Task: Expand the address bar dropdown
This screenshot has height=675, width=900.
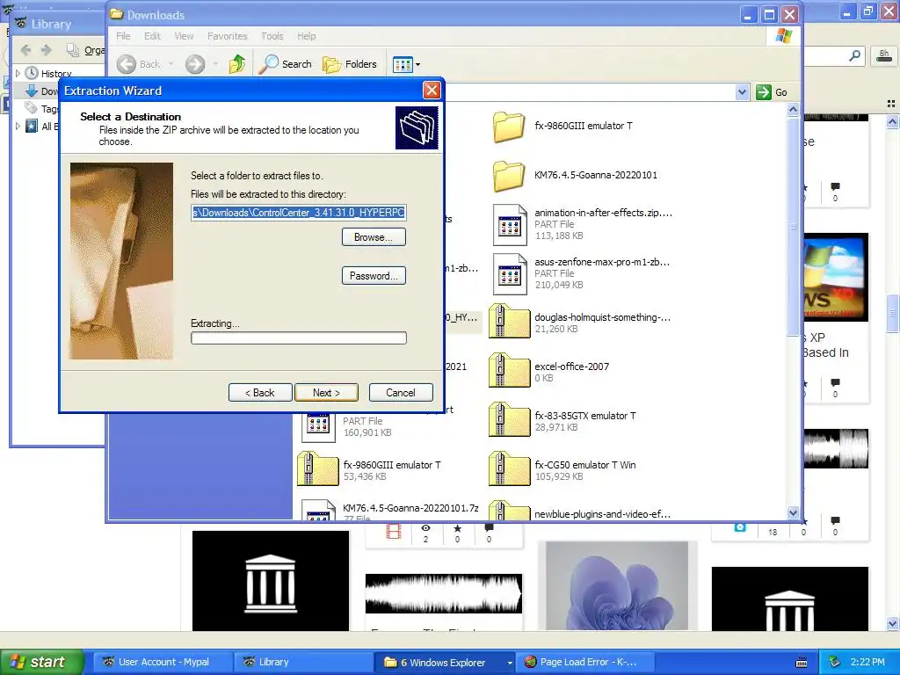Action: tap(742, 91)
